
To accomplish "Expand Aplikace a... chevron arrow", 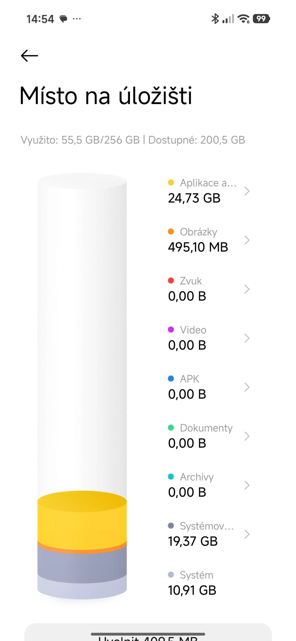I will pyautogui.click(x=247, y=191).
